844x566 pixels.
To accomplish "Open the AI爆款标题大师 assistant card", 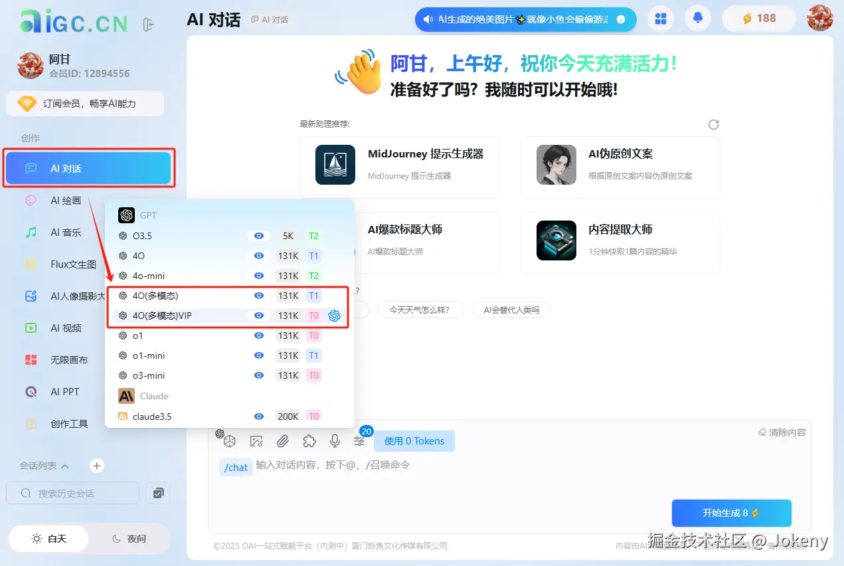I will click(399, 243).
